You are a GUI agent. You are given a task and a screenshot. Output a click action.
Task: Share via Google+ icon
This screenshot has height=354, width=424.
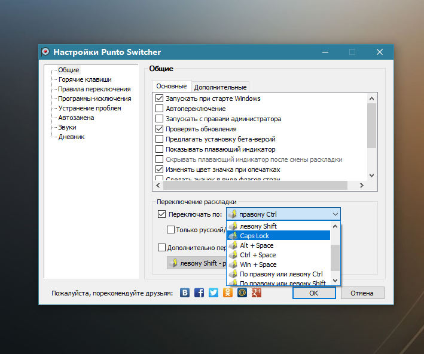point(257,293)
